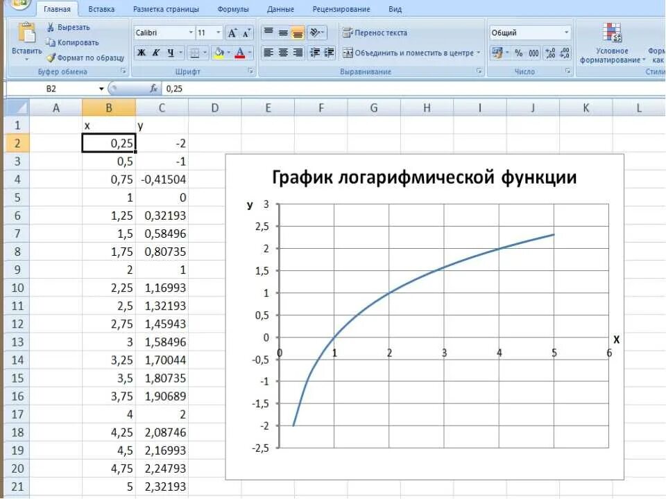Open font color dropdown arrow
This screenshot has height=499, width=666.
[250, 53]
